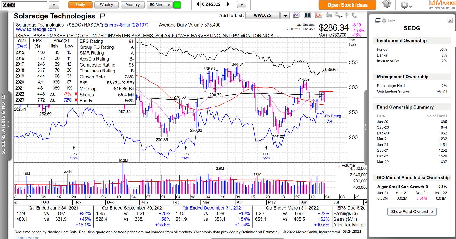Click the RS Rating 78 label
Screen dimensions: 456x239
point(333,119)
